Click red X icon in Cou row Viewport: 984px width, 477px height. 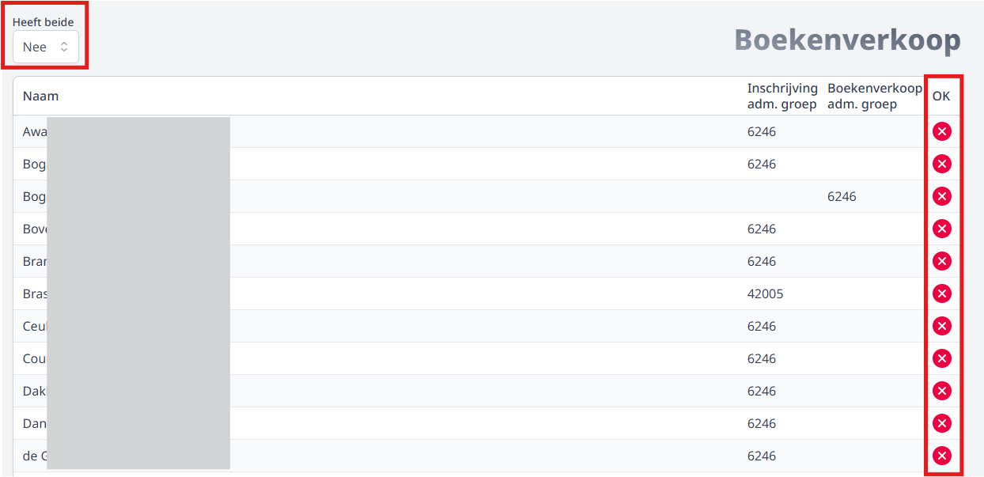[x=941, y=358]
